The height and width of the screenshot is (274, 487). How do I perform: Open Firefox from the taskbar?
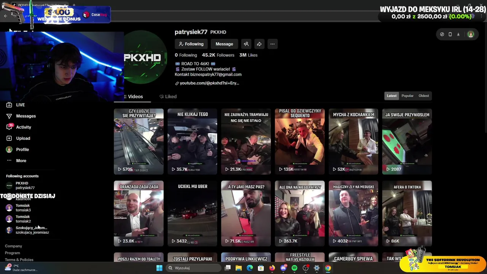coord(272,268)
